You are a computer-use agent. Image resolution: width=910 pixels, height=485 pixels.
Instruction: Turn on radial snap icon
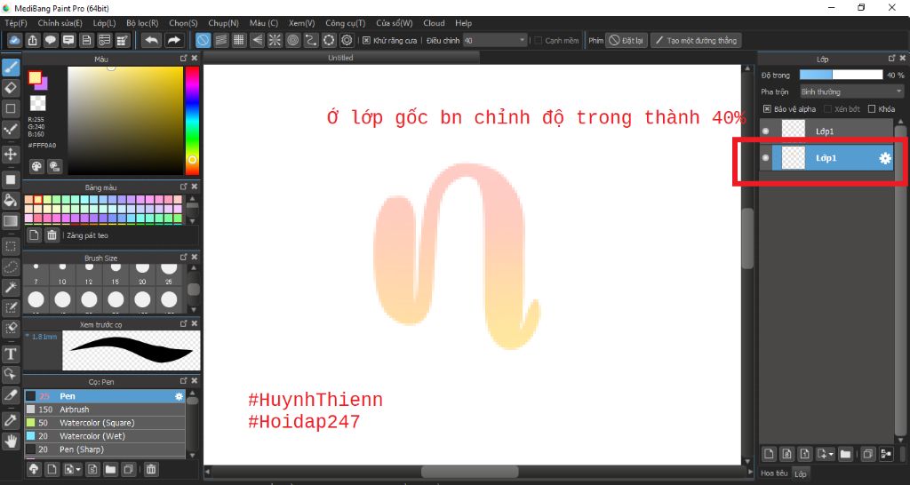coord(275,40)
